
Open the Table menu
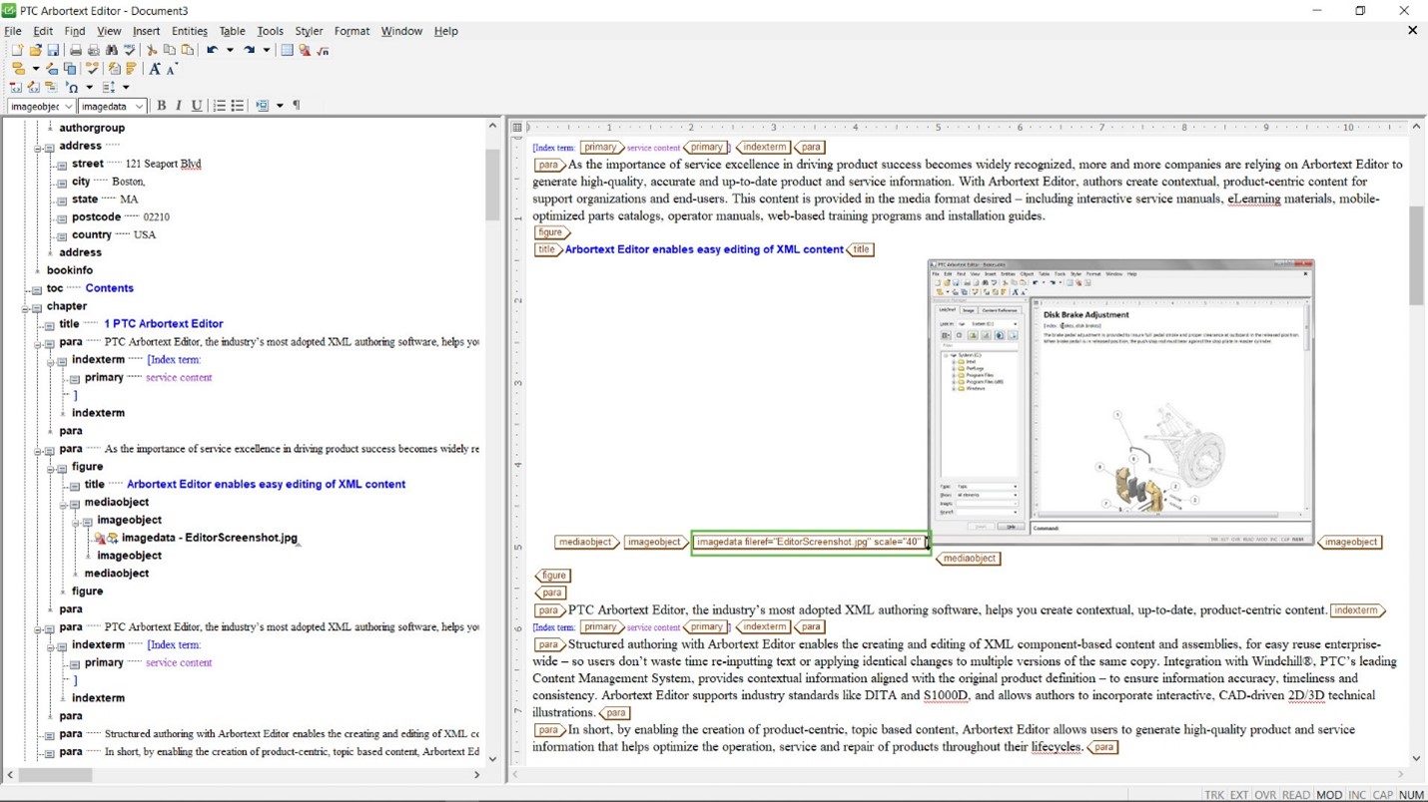[x=232, y=31]
